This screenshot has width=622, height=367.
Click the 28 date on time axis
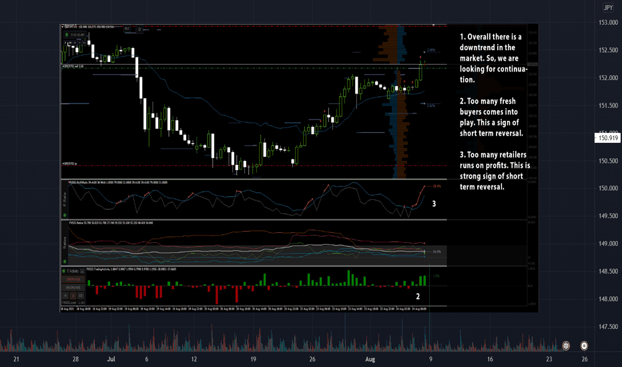(x=75, y=359)
